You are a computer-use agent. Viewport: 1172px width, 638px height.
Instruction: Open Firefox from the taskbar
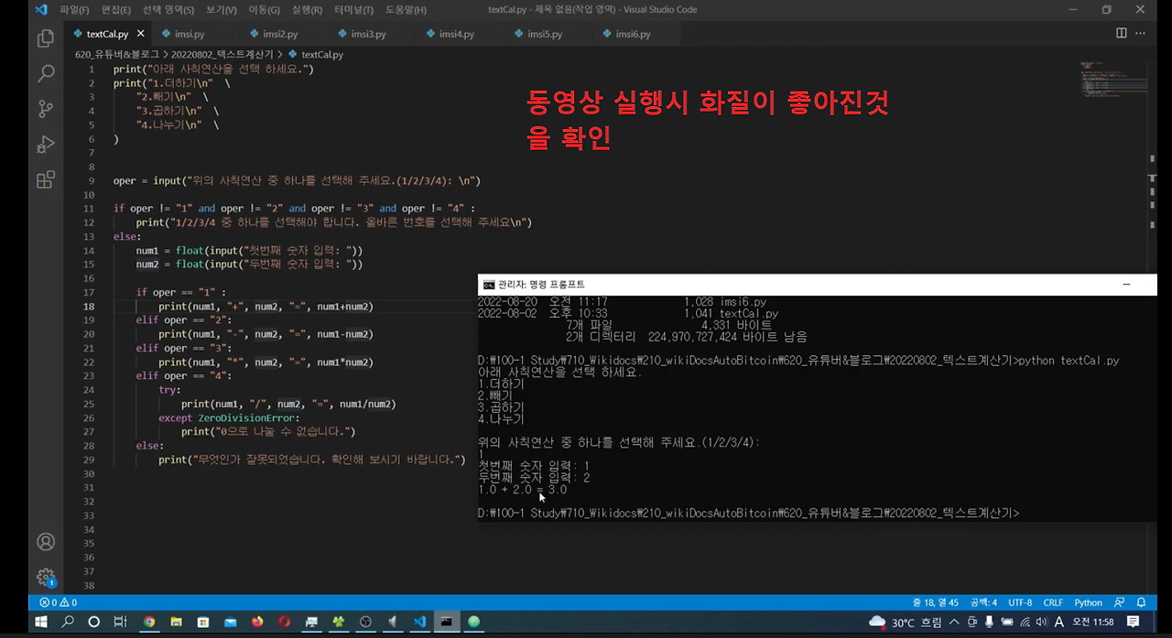[x=257, y=622]
